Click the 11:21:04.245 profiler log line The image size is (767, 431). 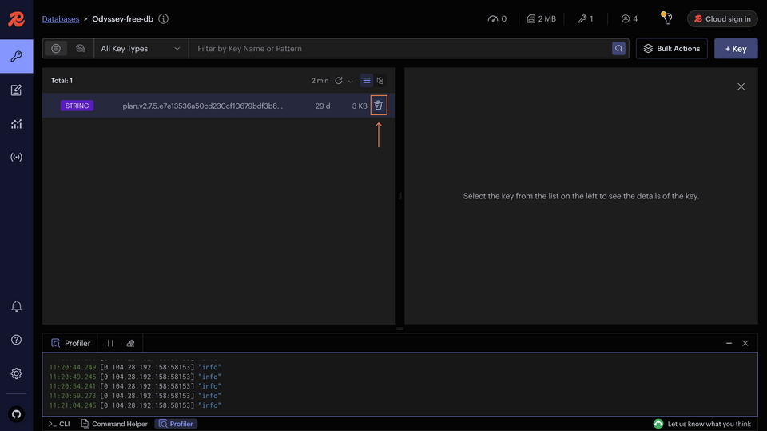coord(135,405)
